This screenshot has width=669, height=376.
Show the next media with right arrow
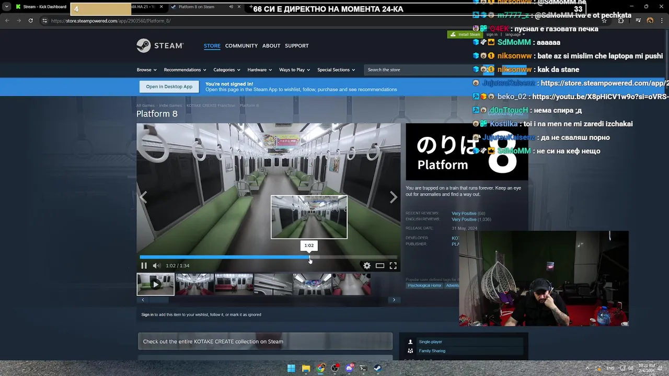pyautogui.click(x=394, y=197)
